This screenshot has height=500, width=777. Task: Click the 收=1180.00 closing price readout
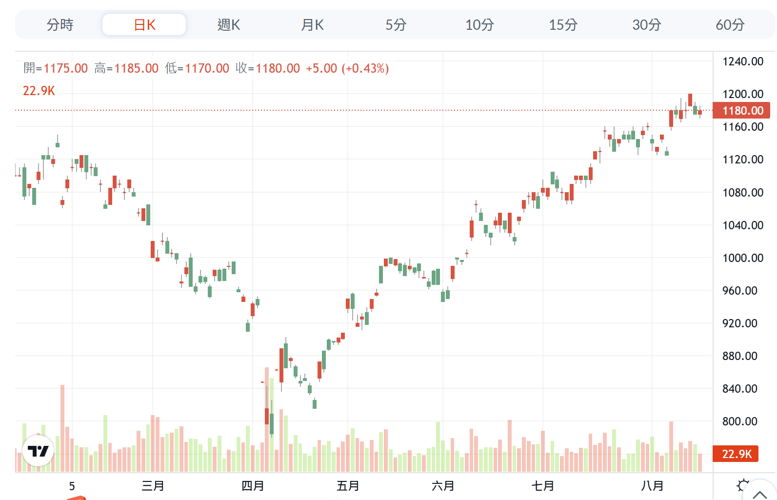268,68
